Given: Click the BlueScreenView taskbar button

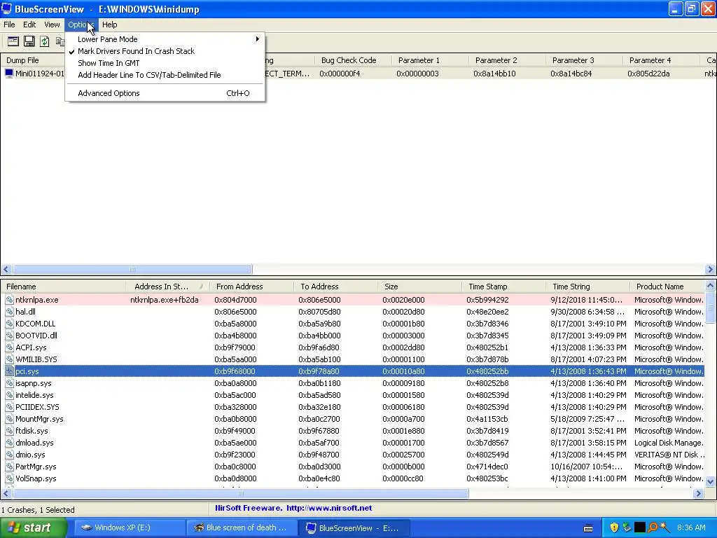Looking at the screenshot, I should 354,527.
